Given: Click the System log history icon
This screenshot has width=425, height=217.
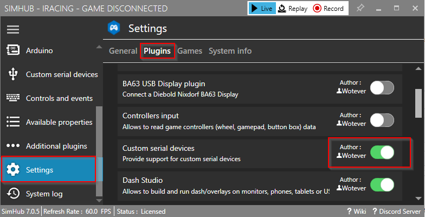Looking at the screenshot, I should point(13,194).
